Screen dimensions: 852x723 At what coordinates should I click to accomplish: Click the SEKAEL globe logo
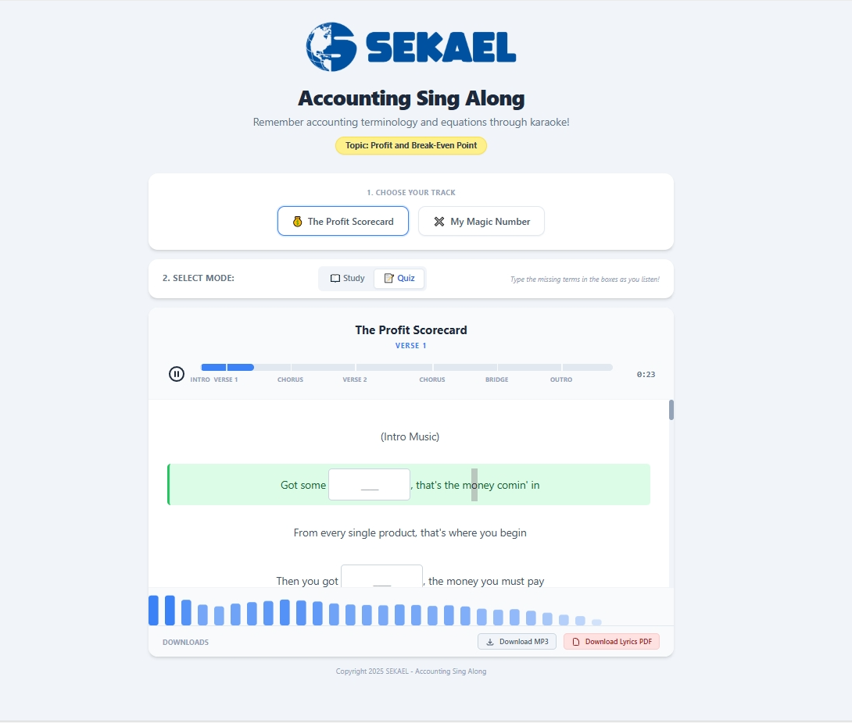331,47
